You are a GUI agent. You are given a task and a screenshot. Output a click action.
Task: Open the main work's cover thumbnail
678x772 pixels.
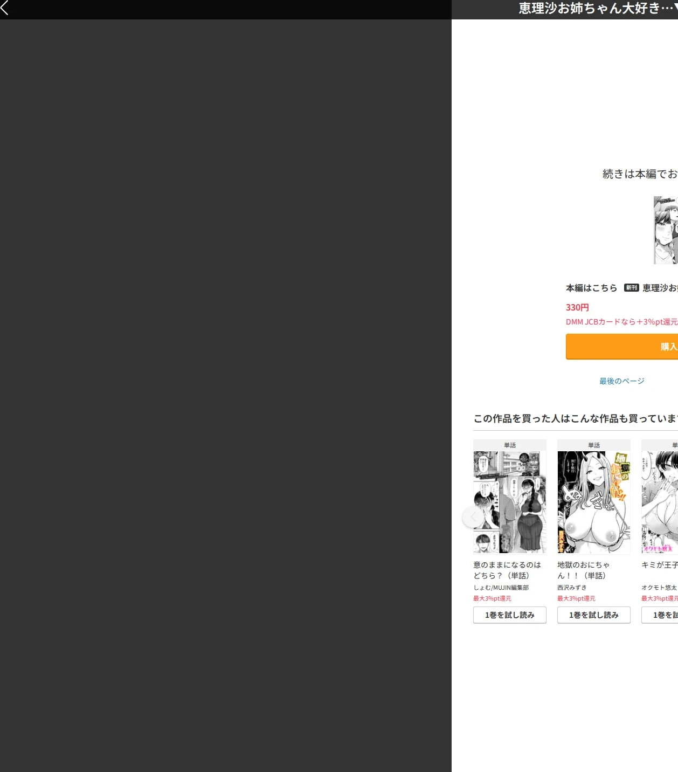tap(666, 230)
